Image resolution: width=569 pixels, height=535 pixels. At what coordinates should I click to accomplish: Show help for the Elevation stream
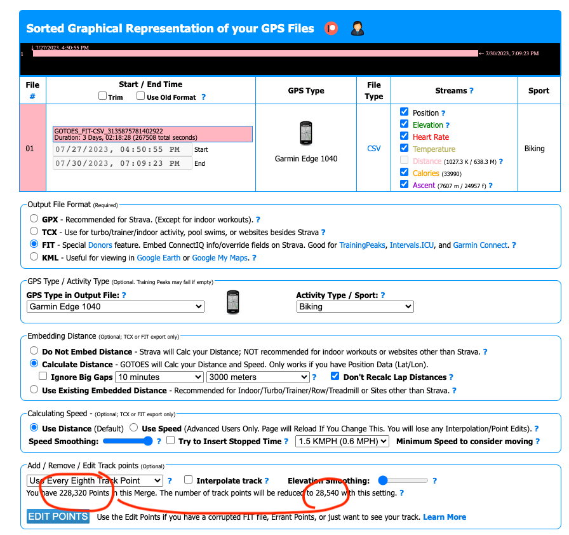click(x=448, y=125)
